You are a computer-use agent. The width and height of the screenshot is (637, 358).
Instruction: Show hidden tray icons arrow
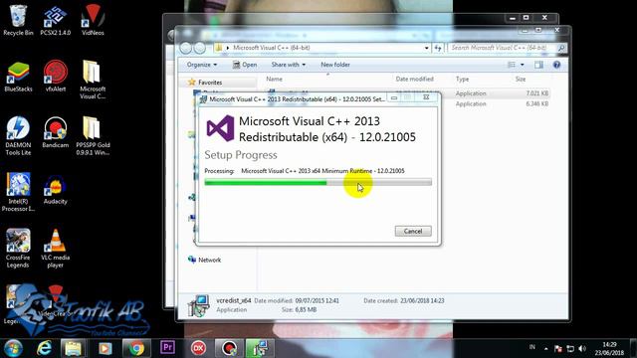[545, 349]
